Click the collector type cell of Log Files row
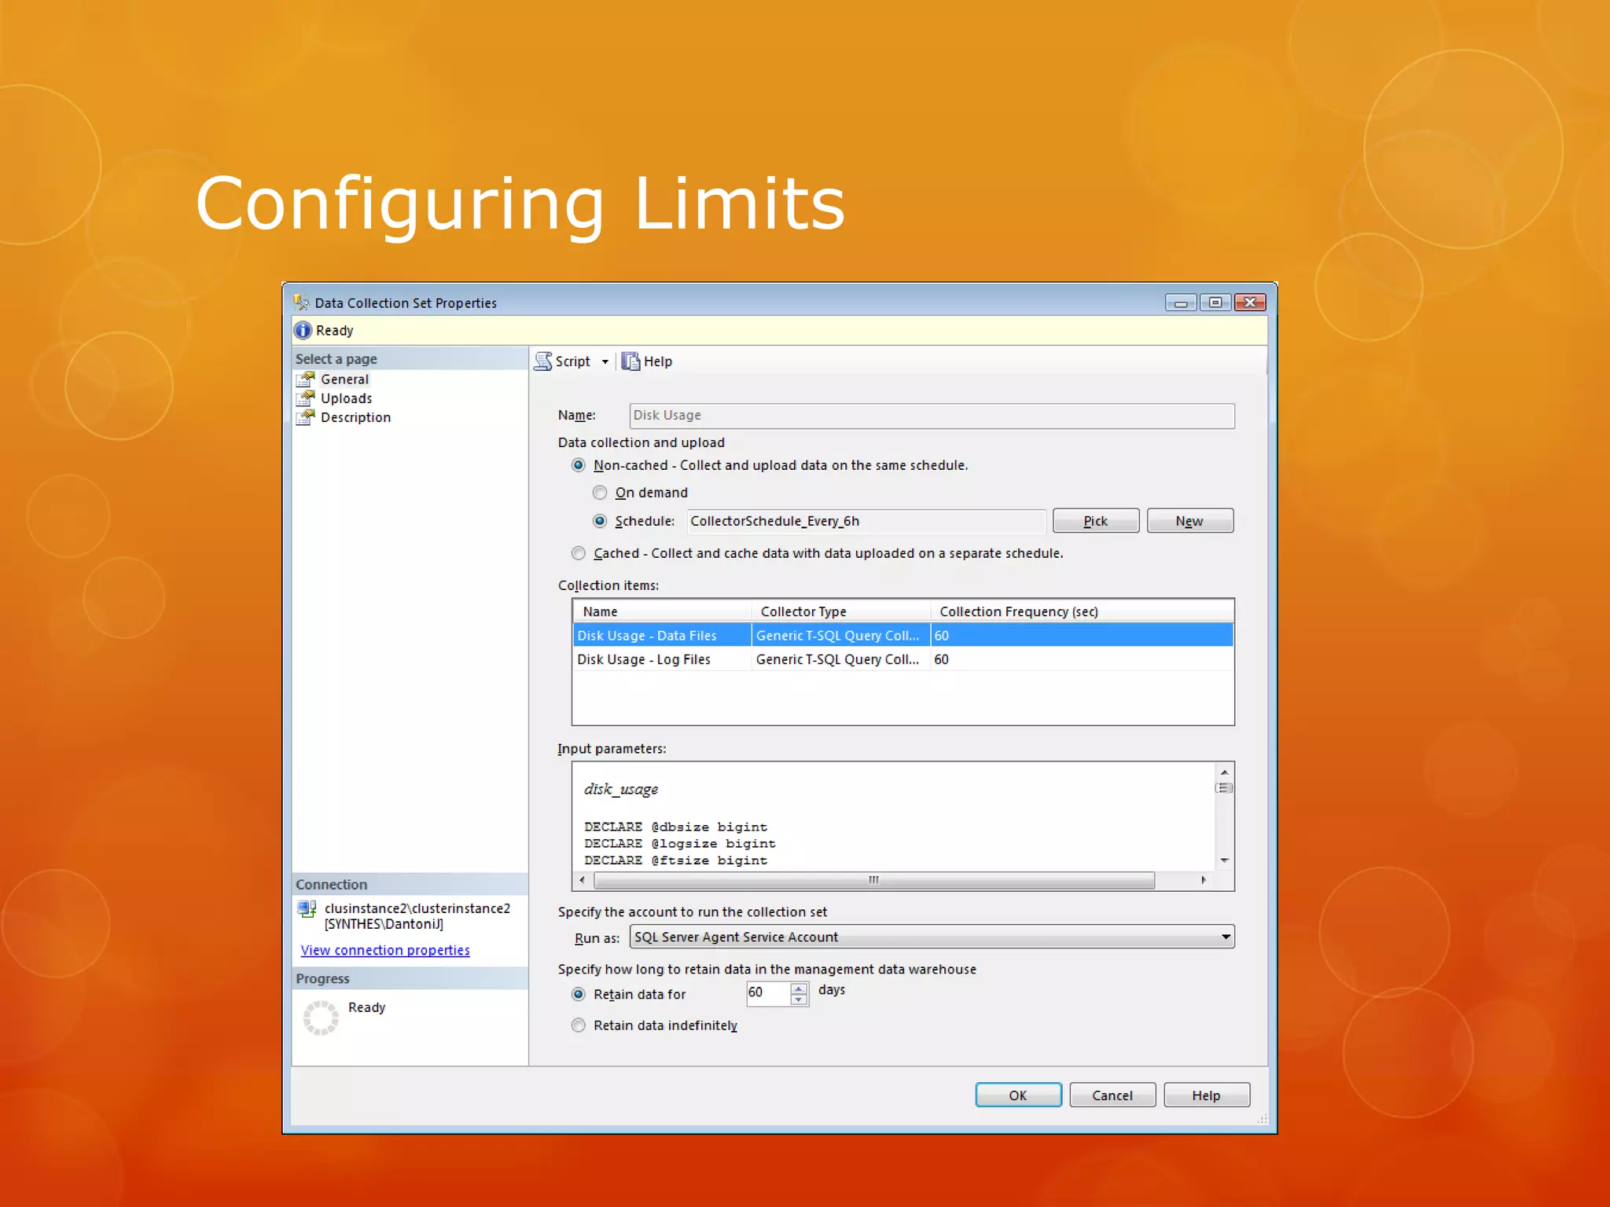This screenshot has height=1207, width=1610. pos(841,659)
